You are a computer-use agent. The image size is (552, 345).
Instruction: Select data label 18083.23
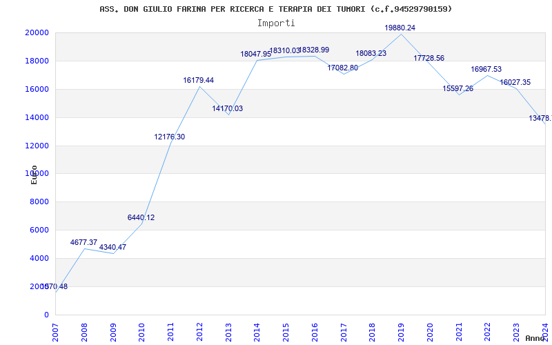coord(371,54)
